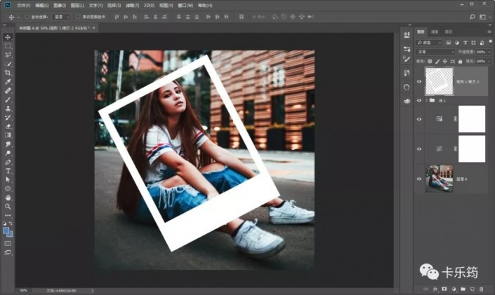
Task: Open the workspace switcher dropdown
Action: tap(483, 17)
